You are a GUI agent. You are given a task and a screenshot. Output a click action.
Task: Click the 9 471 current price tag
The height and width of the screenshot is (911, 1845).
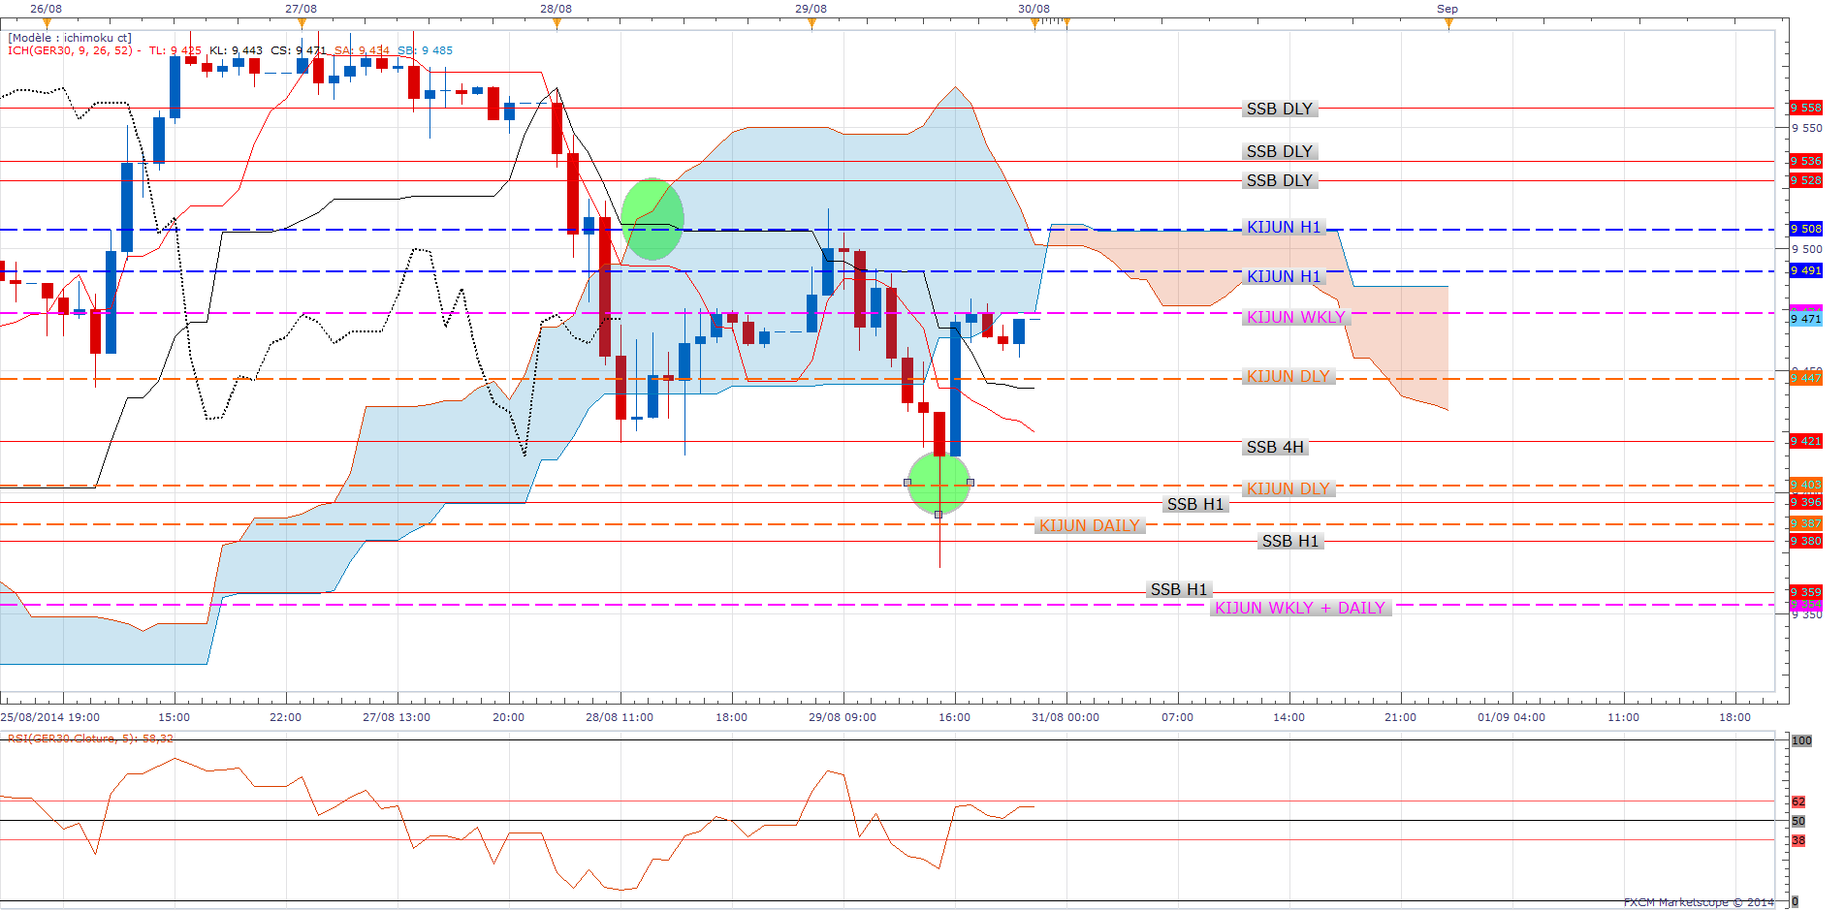1805,319
